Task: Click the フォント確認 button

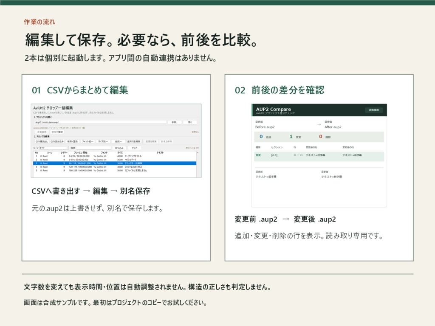Action: [x=57, y=132]
